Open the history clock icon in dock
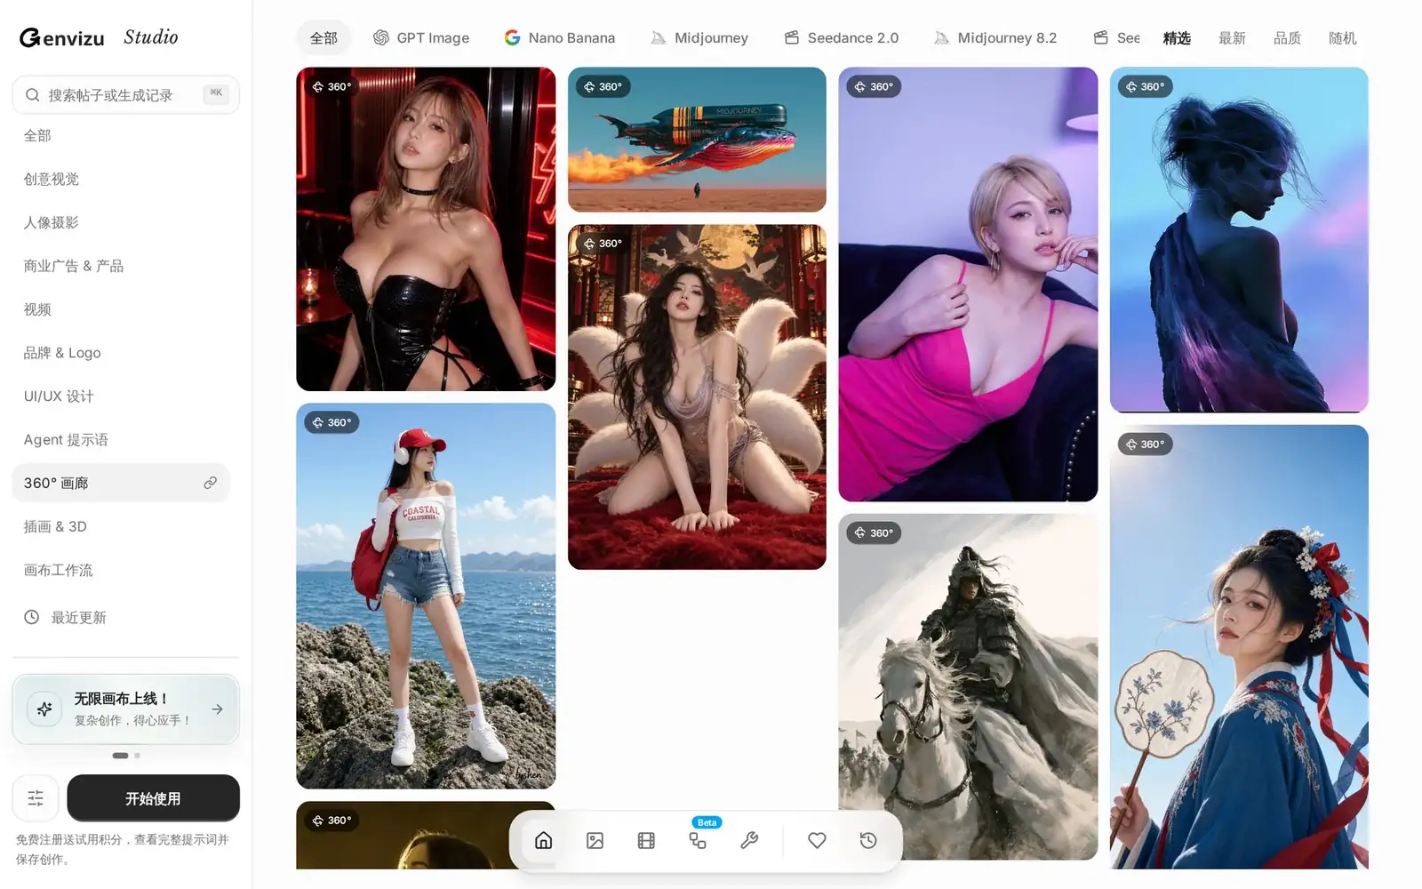Viewport: 1422px width, 889px height. click(868, 840)
